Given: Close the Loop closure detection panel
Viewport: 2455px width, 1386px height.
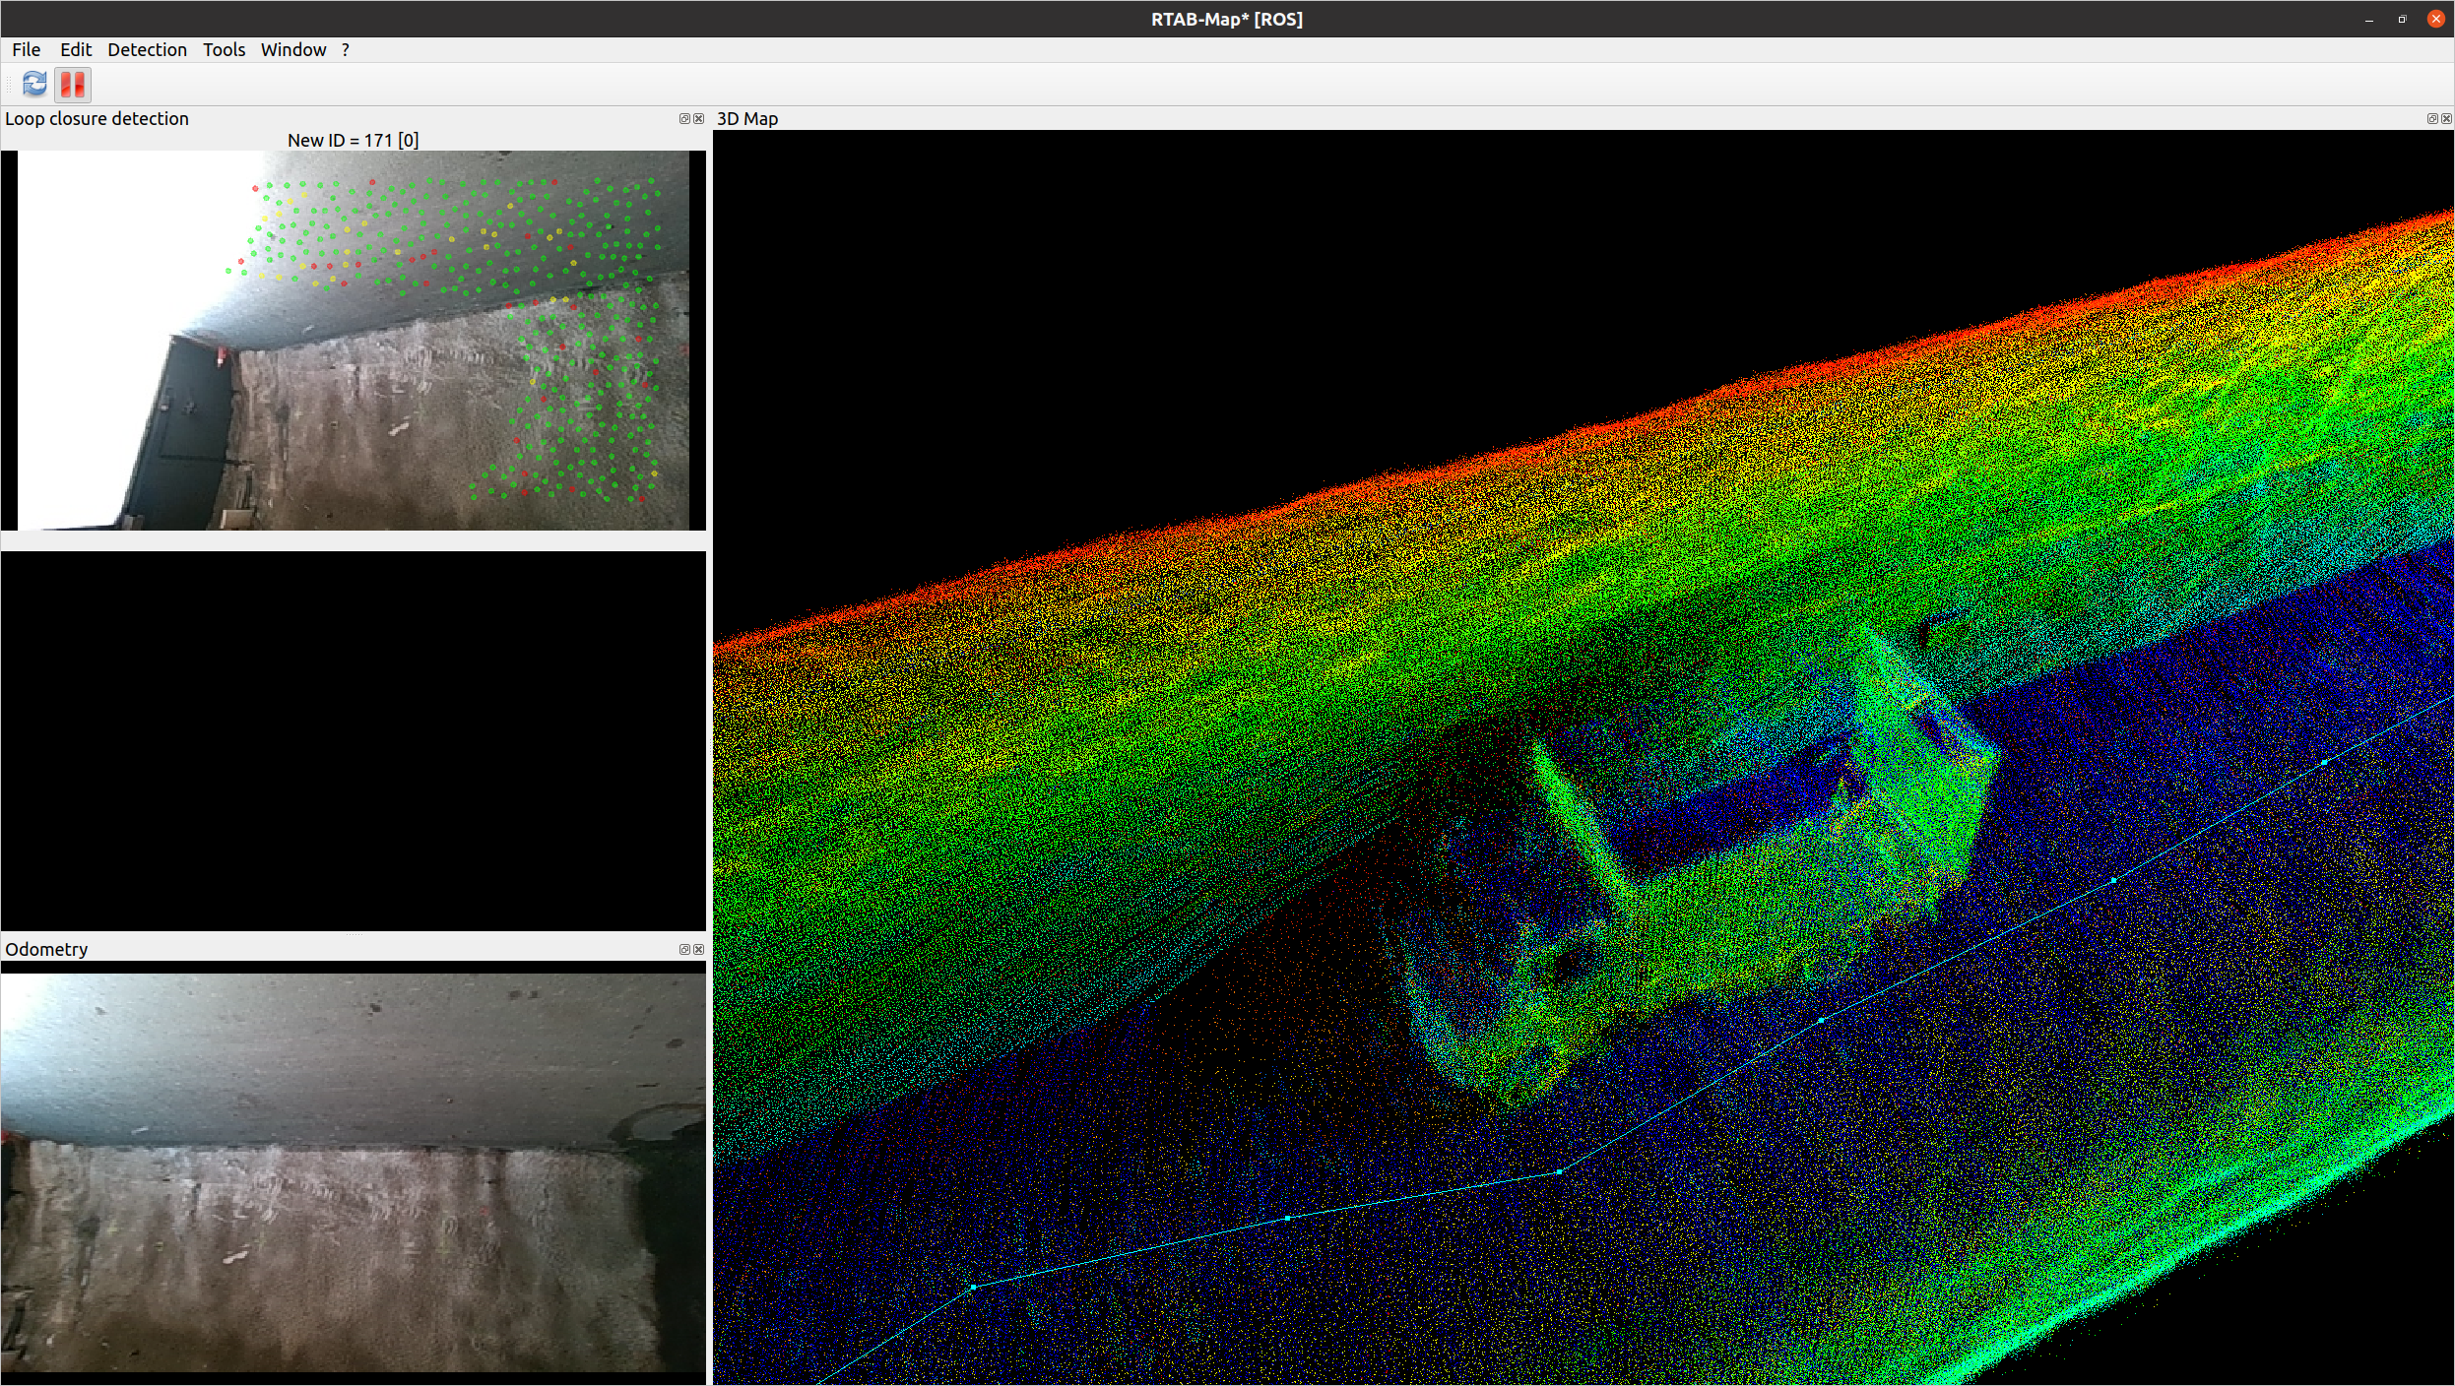Looking at the screenshot, I should (x=699, y=118).
